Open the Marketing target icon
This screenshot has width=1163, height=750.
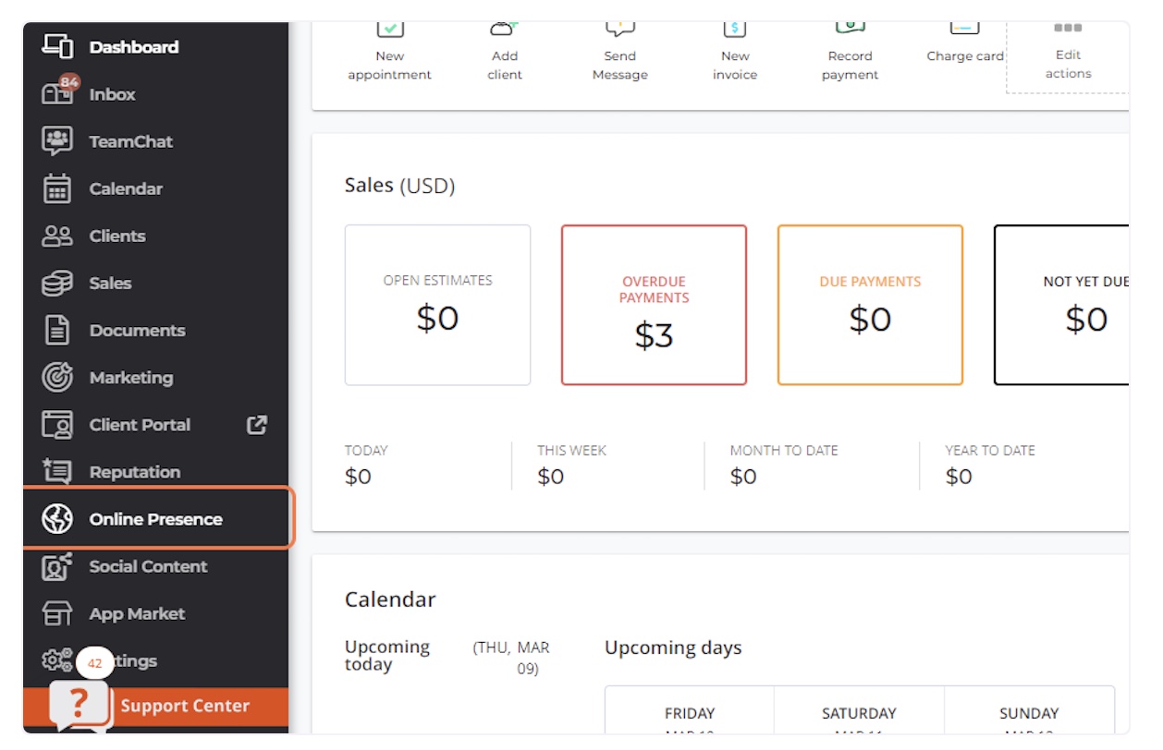(57, 378)
